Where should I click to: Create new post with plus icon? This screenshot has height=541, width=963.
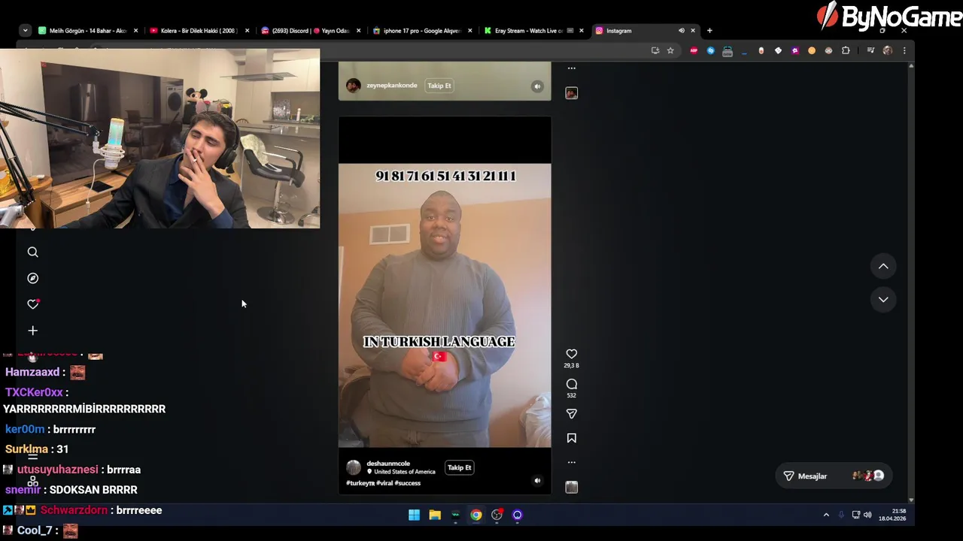(x=32, y=331)
